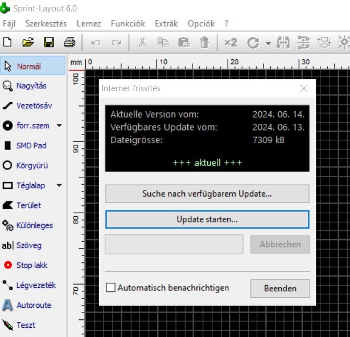Click the '+++ aktuell +++' status text
Viewport: 350px width, 337px height.
coord(207,163)
